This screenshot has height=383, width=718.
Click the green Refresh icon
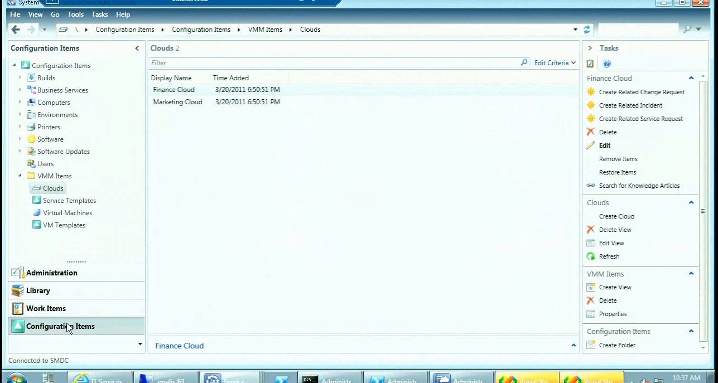(591, 256)
